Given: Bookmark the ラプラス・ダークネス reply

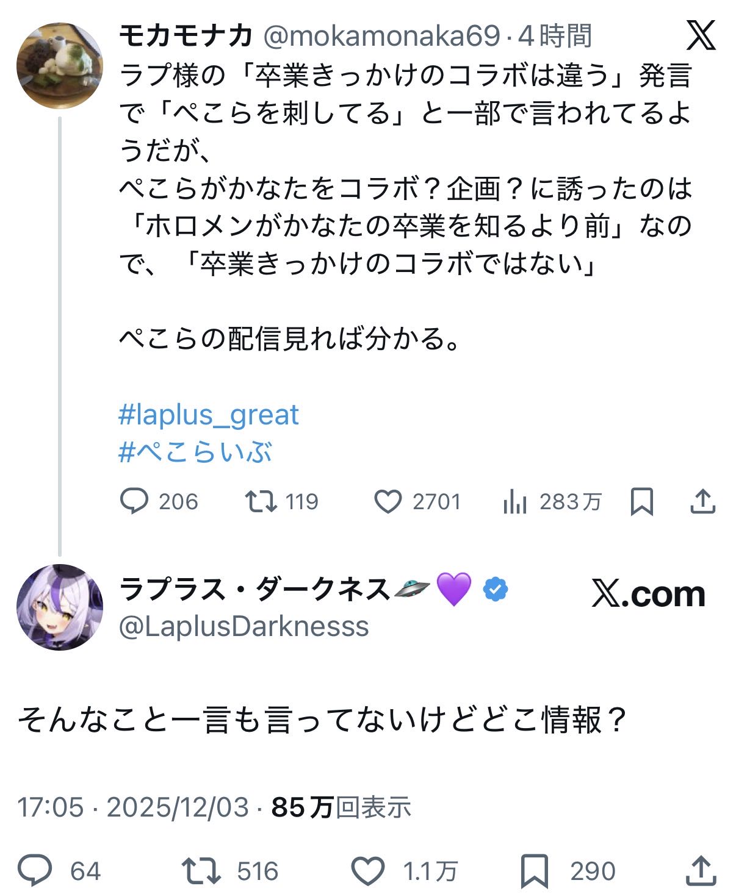Looking at the screenshot, I should tap(535, 870).
